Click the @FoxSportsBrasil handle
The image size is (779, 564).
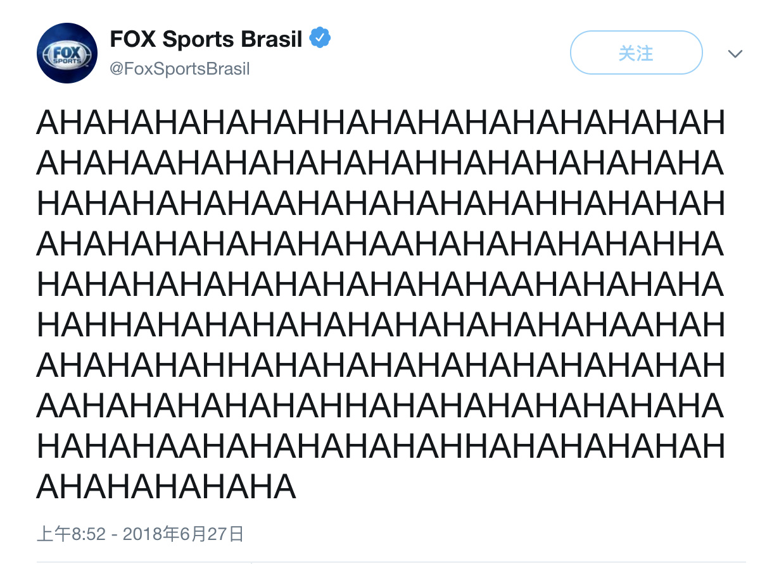(x=180, y=69)
